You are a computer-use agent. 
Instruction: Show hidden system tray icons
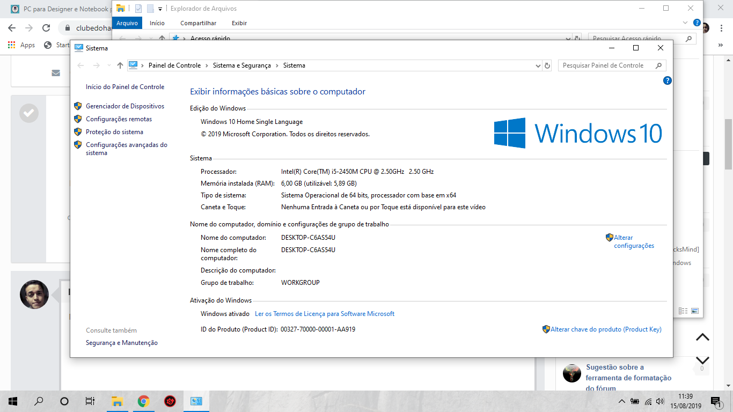coord(622,401)
